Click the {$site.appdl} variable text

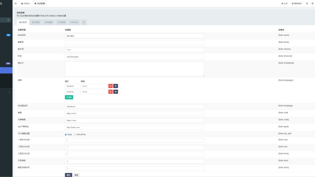pyautogui.click(x=283, y=127)
